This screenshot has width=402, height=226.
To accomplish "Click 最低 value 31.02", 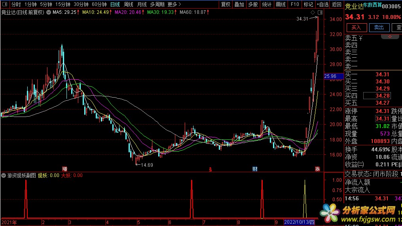I will (x=382, y=126).
